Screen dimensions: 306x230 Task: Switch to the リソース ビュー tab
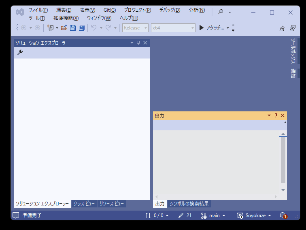[112, 204]
